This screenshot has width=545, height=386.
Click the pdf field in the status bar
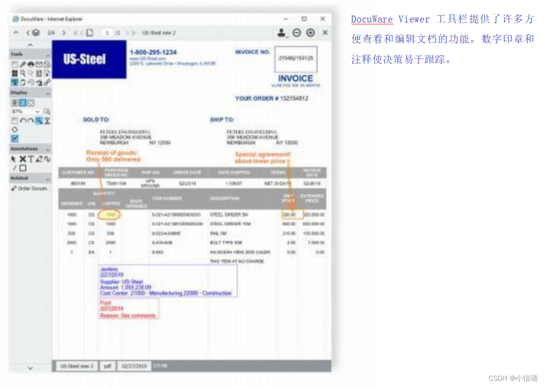point(107,366)
